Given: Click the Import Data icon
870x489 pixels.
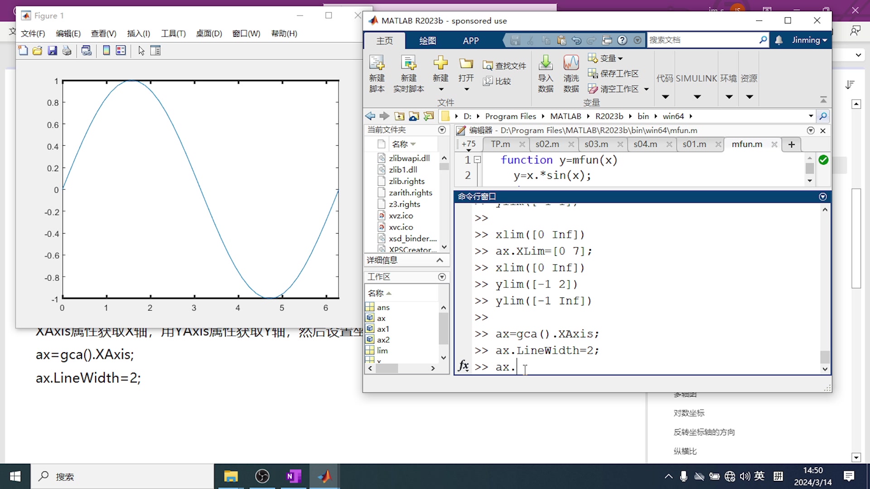Looking at the screenshot, I should (x=546, y=63).
